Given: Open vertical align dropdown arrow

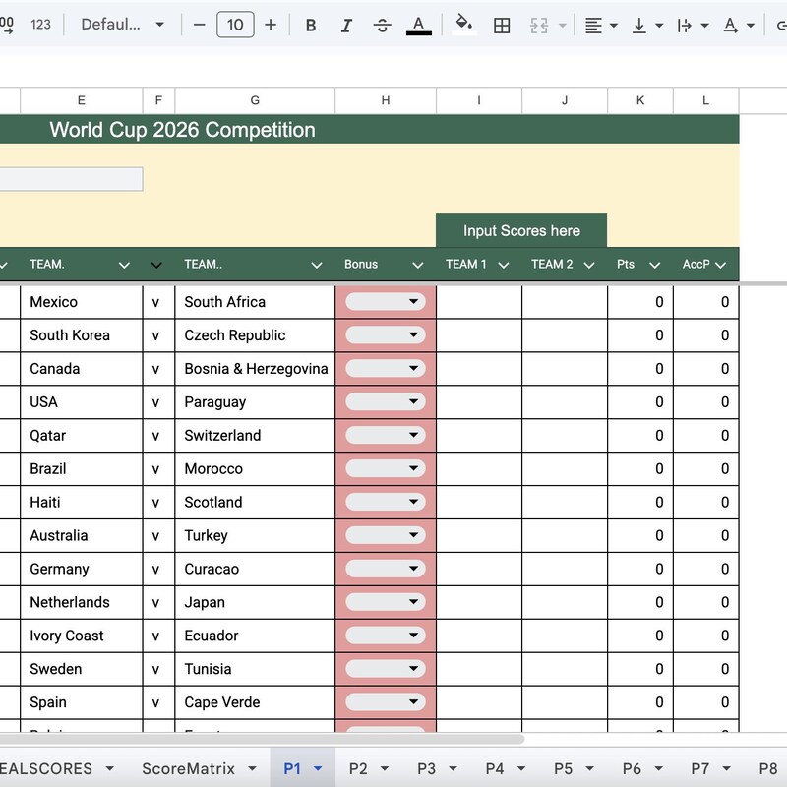Looking at the screenshot, I should point(659,25).
